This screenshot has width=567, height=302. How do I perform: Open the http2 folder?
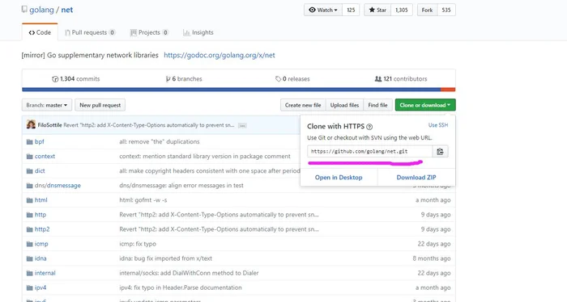(42, 229)
